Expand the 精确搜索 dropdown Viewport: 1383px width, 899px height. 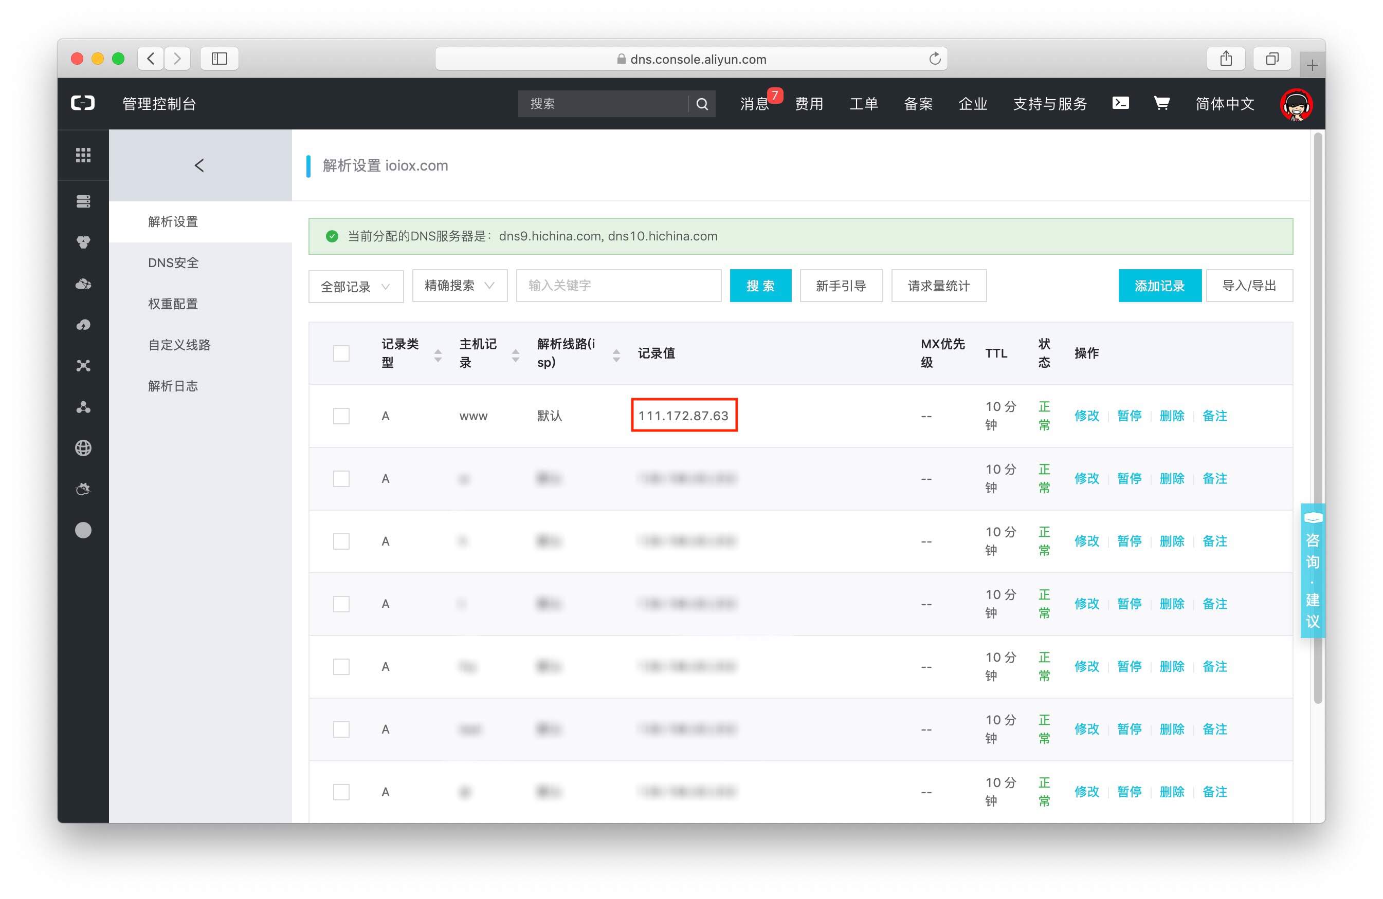[x=459, y=286]
